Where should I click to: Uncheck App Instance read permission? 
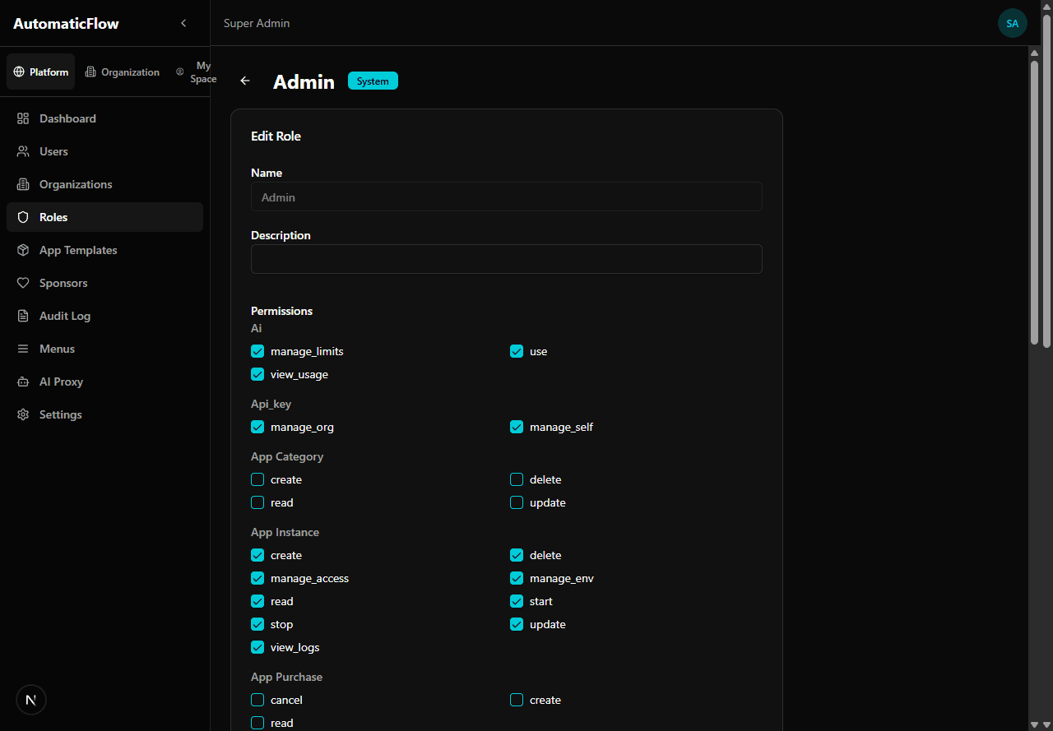coord(257,601)
